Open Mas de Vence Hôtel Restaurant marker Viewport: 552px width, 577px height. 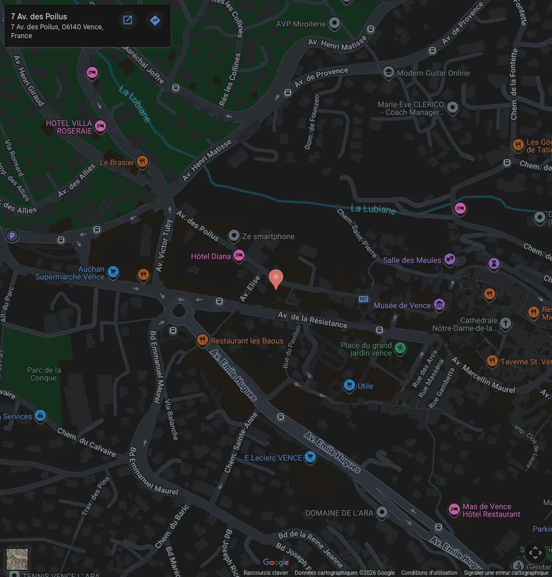454,509
